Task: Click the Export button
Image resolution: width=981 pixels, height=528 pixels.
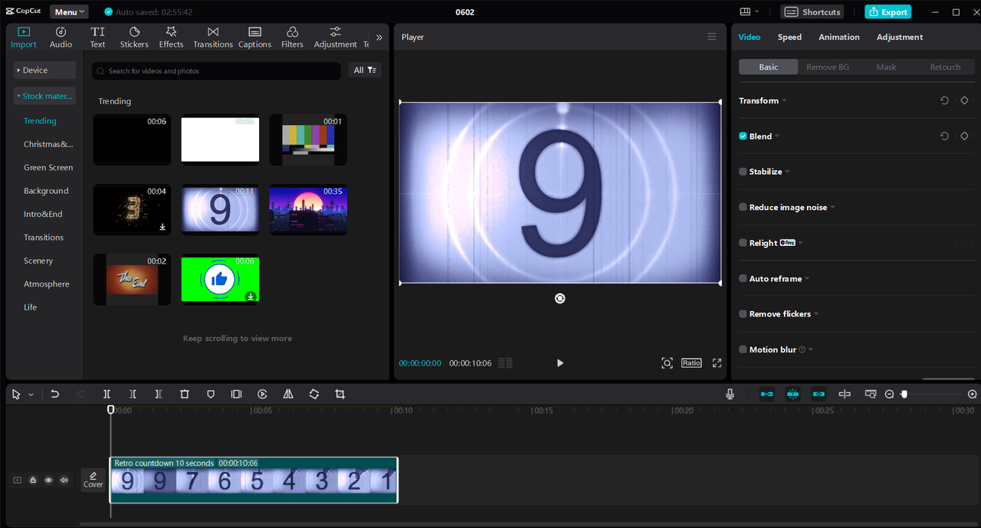Action: coord(887,11)
